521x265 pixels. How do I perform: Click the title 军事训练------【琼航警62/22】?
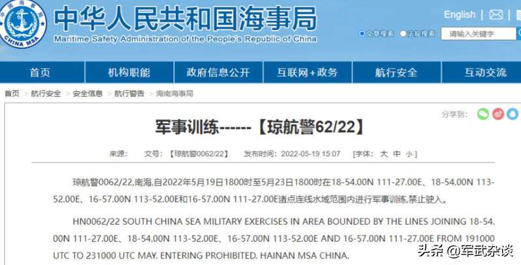point(260,127)
